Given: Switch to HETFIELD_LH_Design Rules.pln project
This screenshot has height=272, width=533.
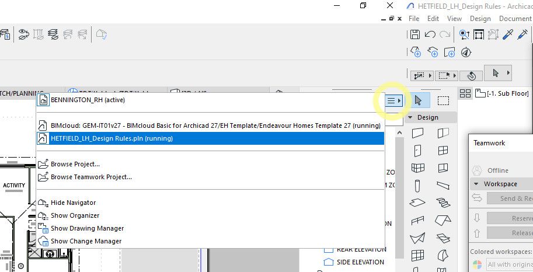Looking at the screenshot, I should (x=210, y=138).
